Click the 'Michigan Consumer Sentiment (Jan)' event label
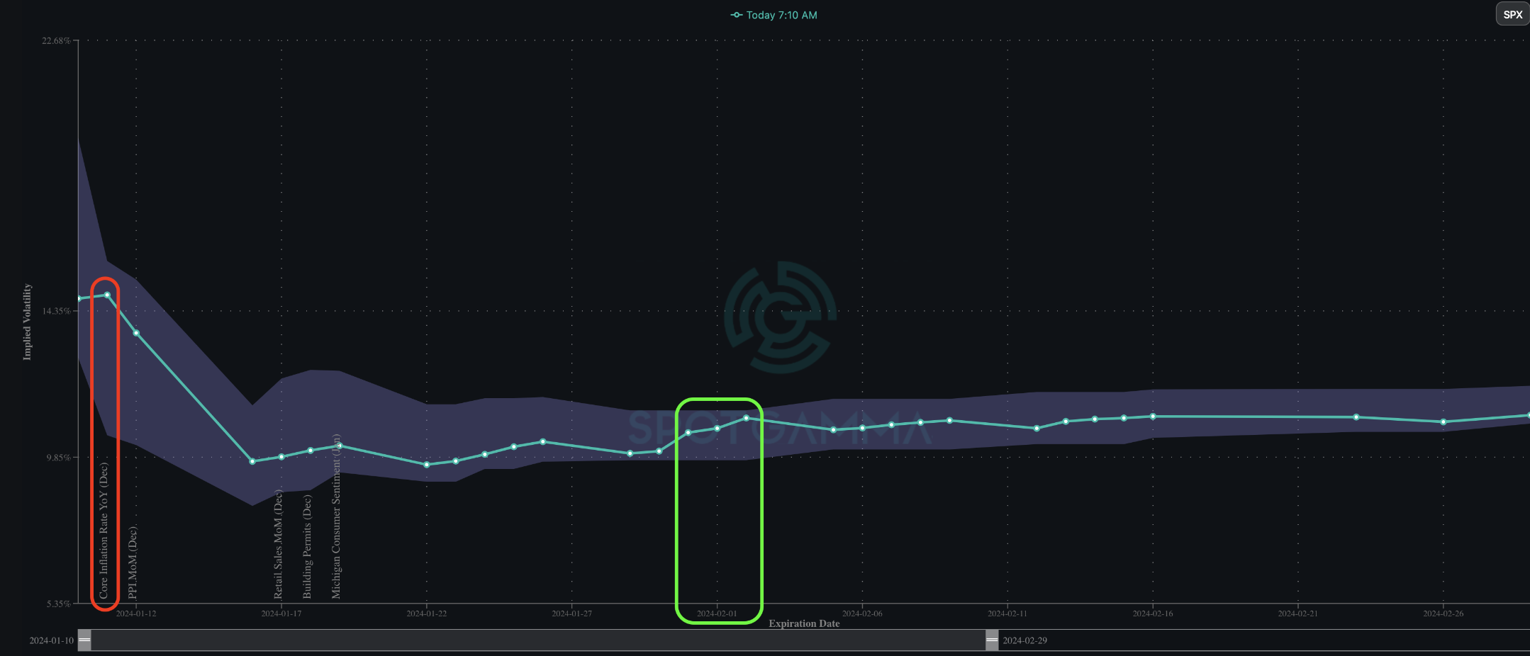This screenshot has width=1530, height=656. (336, 516)
